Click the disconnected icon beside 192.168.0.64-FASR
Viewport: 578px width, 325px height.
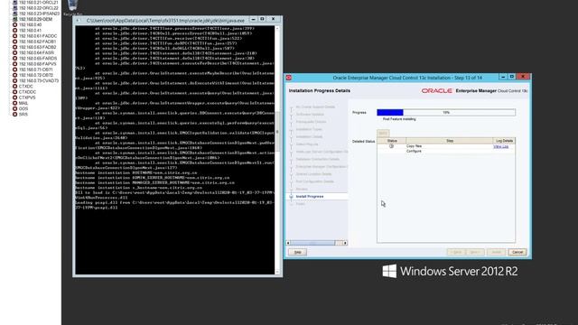[14, 52]
